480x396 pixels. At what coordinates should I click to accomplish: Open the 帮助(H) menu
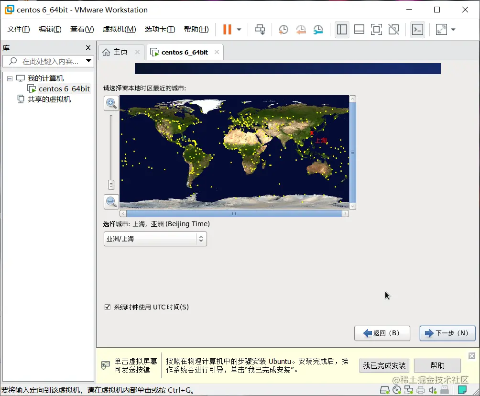[x=196, y=29]
